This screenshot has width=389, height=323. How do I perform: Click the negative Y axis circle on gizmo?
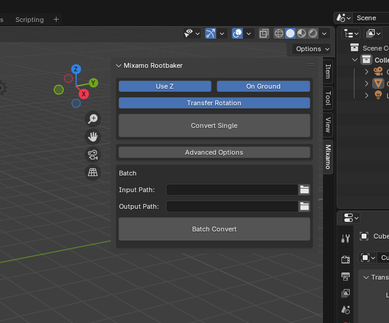pos(59,90)
